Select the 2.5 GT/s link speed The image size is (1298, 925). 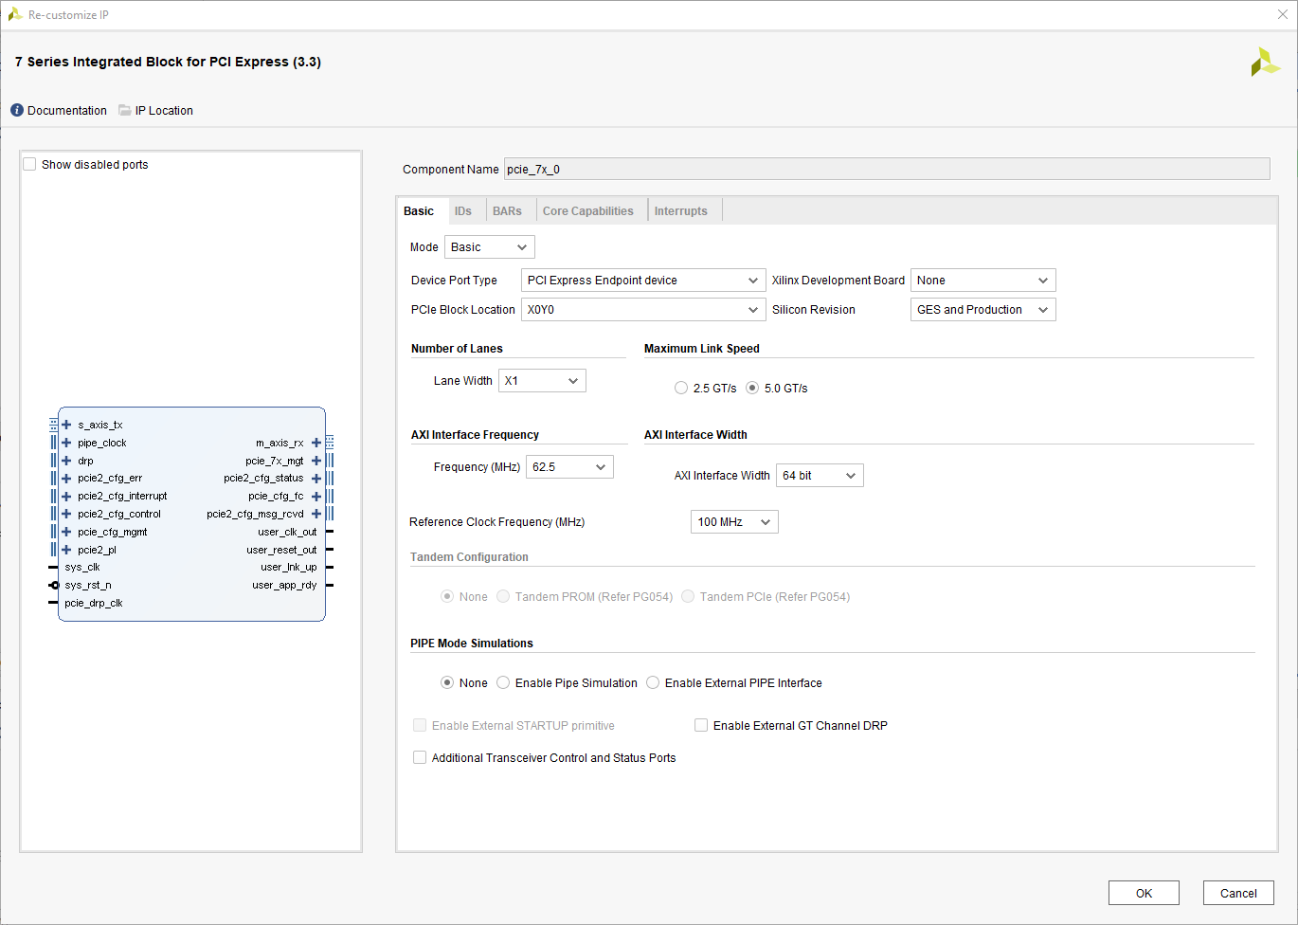[681, 388]
